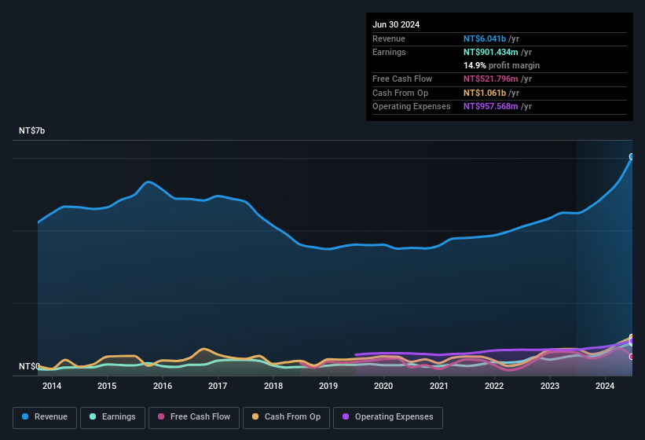Click the NT$1.061b cash from op value
645x440 pixels.
(485, 93)
